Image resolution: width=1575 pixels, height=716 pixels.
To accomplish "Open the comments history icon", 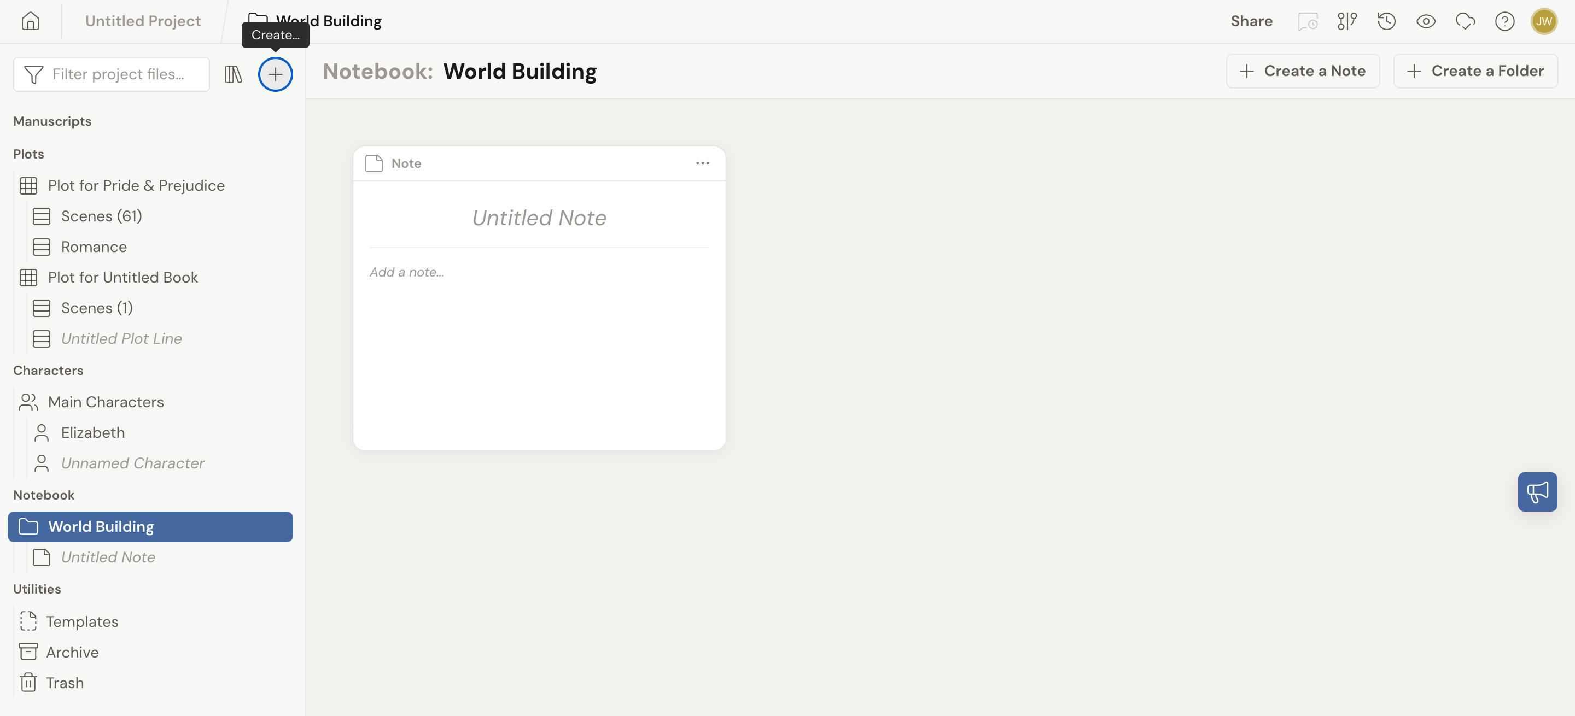I will 1307,21.
